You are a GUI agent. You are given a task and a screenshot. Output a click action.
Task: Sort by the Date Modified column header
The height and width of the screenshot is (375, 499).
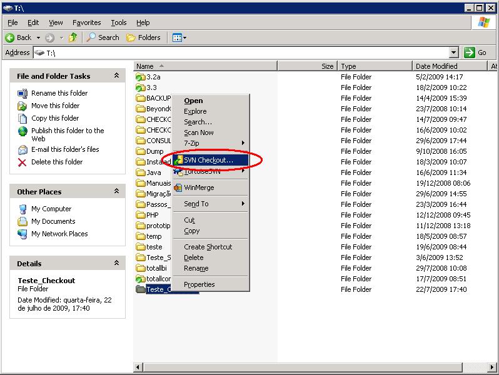tap(450, 66)
